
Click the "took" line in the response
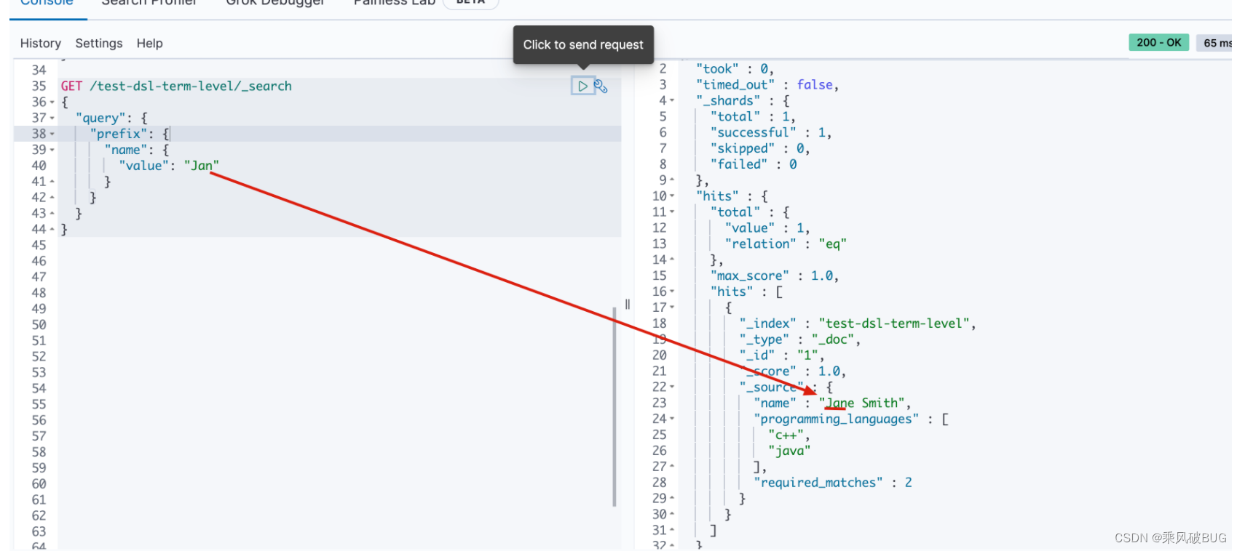[735, 69]
